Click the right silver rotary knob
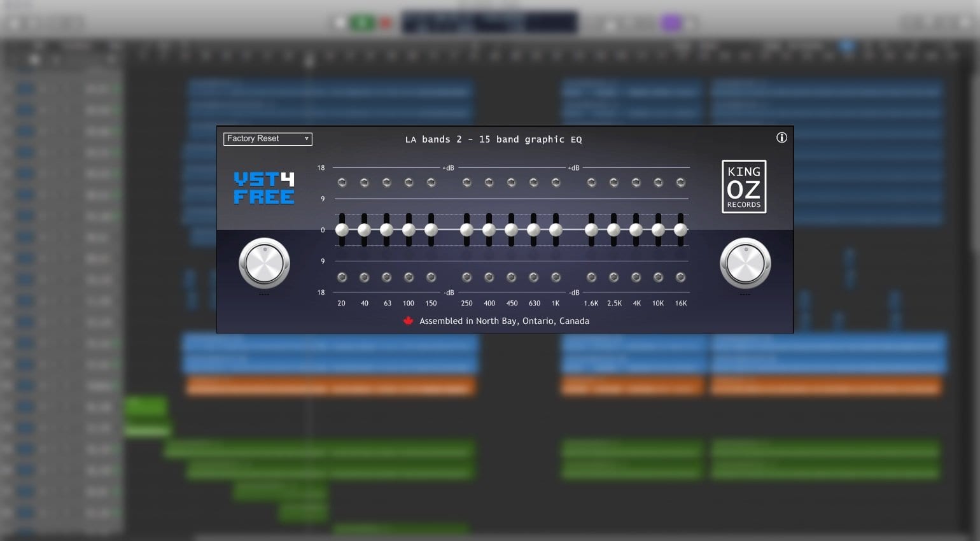This screenshot has width=980, height=541. click(x=745, y=263)
